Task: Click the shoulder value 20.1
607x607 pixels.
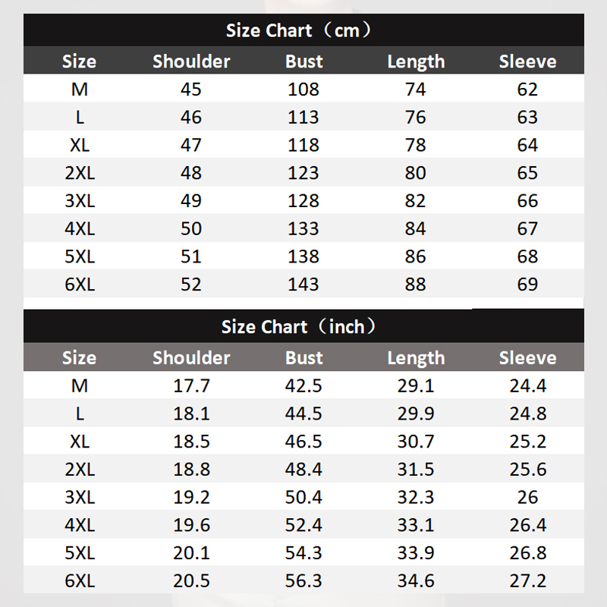Action: 191,553
